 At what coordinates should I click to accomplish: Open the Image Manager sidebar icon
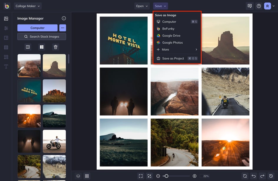click(6, 19)
